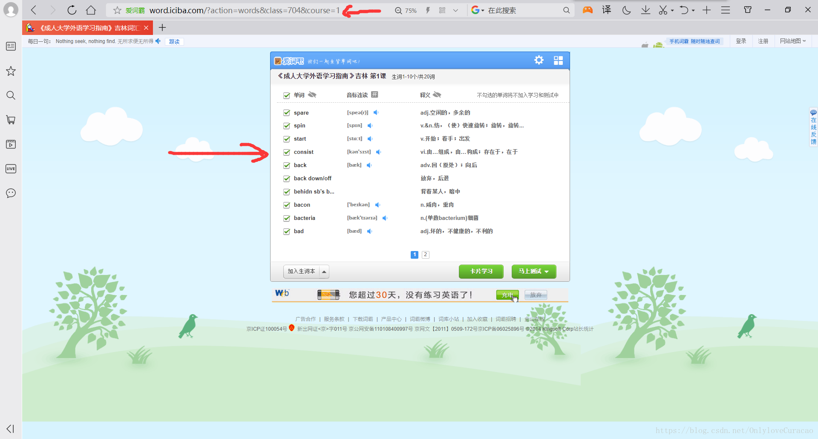Expand address bar extras chevron

pos(455,11)
